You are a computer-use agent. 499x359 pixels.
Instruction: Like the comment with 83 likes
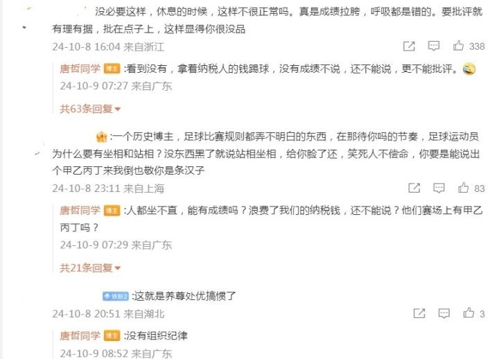pyautogui.click(x=464, y=188)
